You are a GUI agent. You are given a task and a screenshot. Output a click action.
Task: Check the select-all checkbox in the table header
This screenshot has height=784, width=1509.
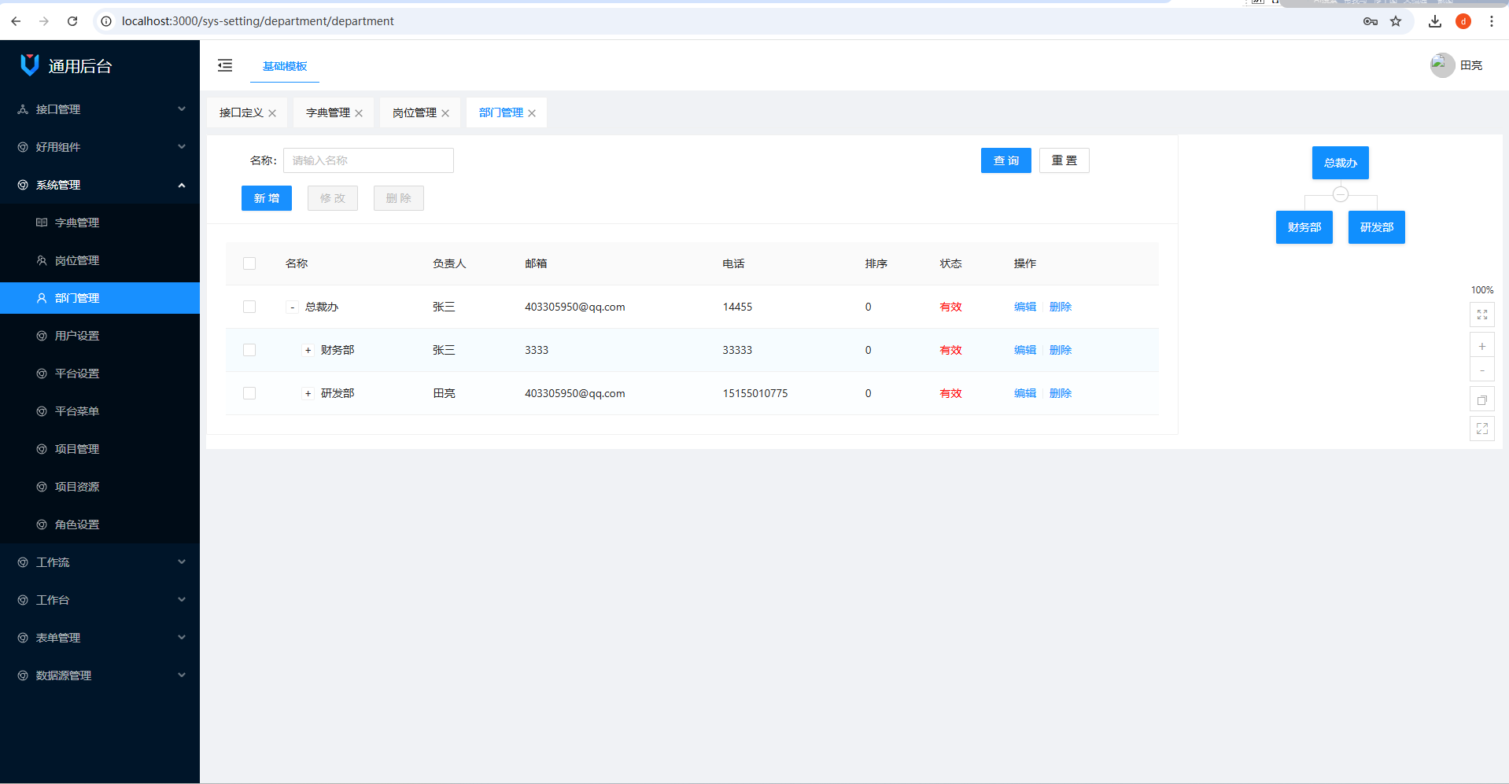(x=249, y=263)
